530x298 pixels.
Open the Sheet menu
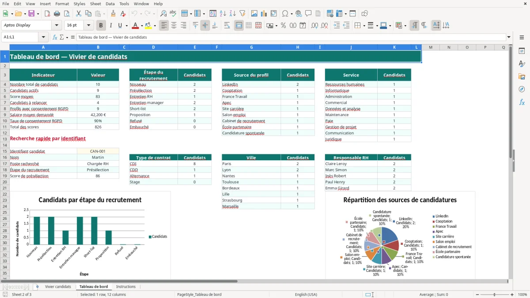point(95,4)
